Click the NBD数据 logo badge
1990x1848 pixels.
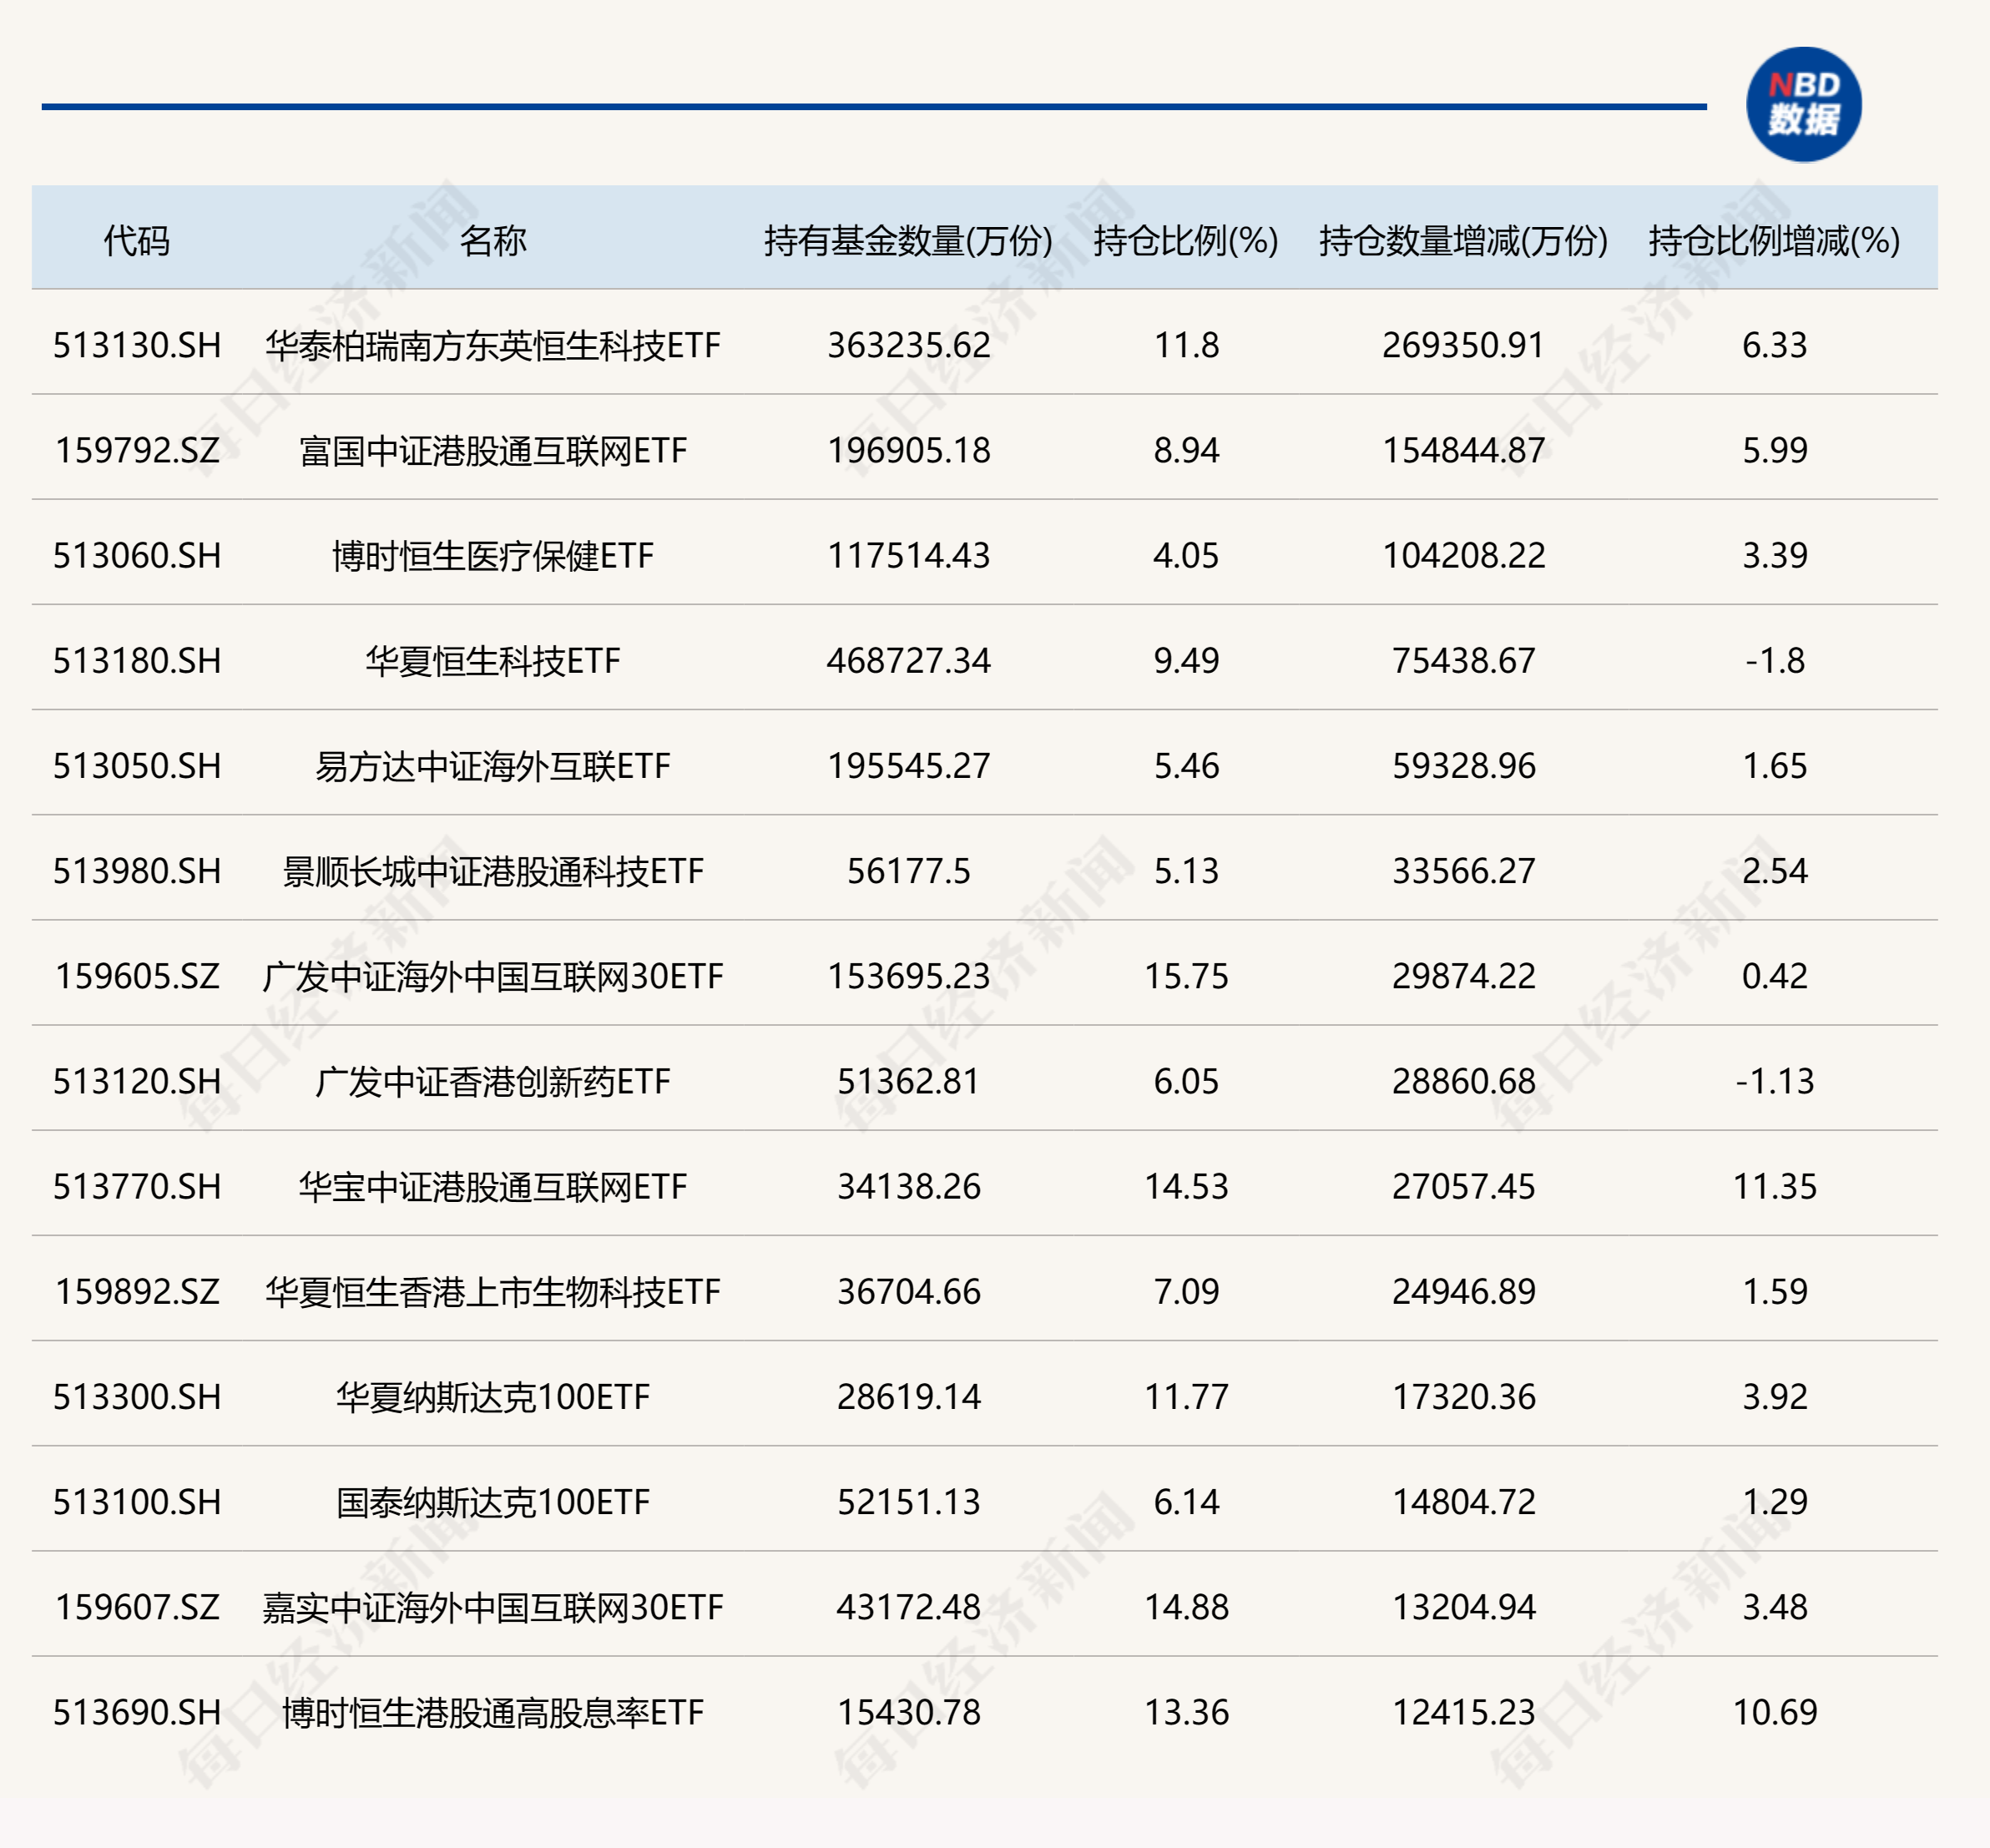coord(1803,104)
